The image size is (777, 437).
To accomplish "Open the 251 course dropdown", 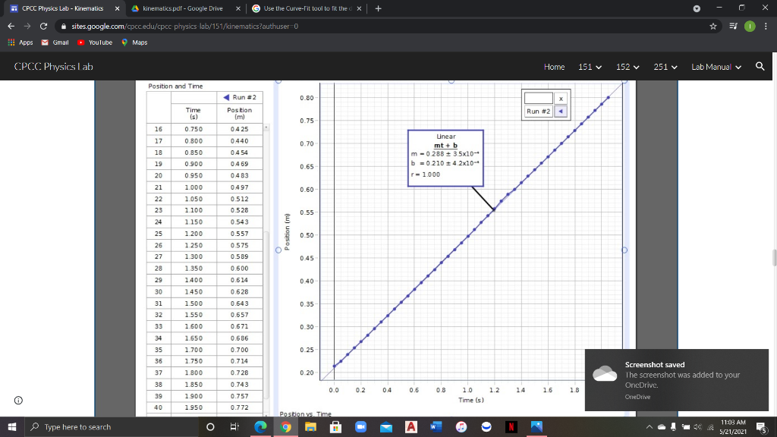I will pos(665,67).
